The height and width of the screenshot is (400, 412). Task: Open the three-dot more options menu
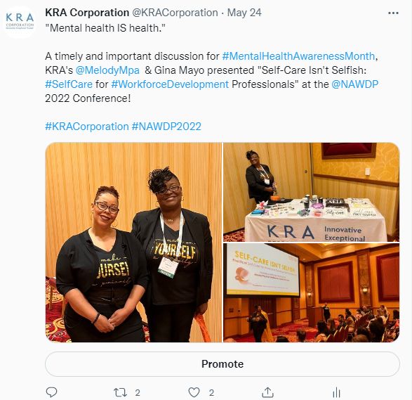(393, 13)
